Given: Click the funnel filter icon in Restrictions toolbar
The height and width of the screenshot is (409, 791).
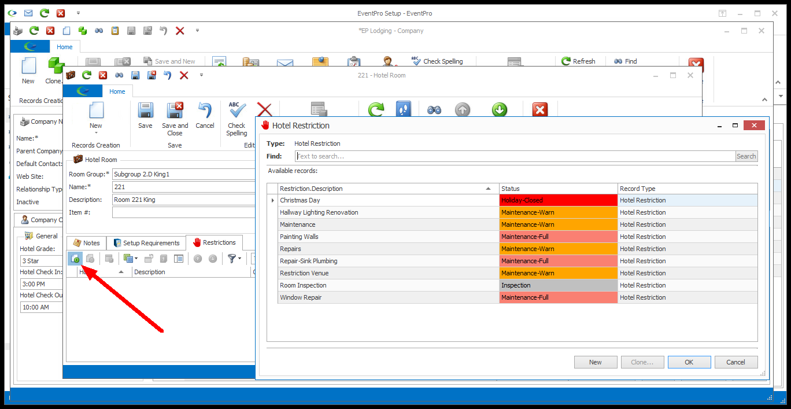Looking at the screenshot, I should pyautogui.click(x=231, y=259).
